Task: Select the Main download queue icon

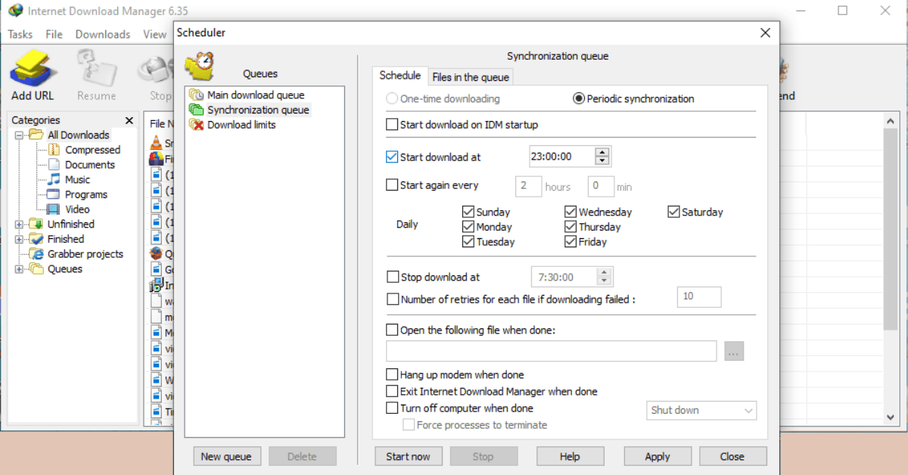Action: coord(196,95)
